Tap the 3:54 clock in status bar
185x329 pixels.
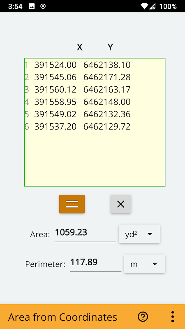pos(15,7)
